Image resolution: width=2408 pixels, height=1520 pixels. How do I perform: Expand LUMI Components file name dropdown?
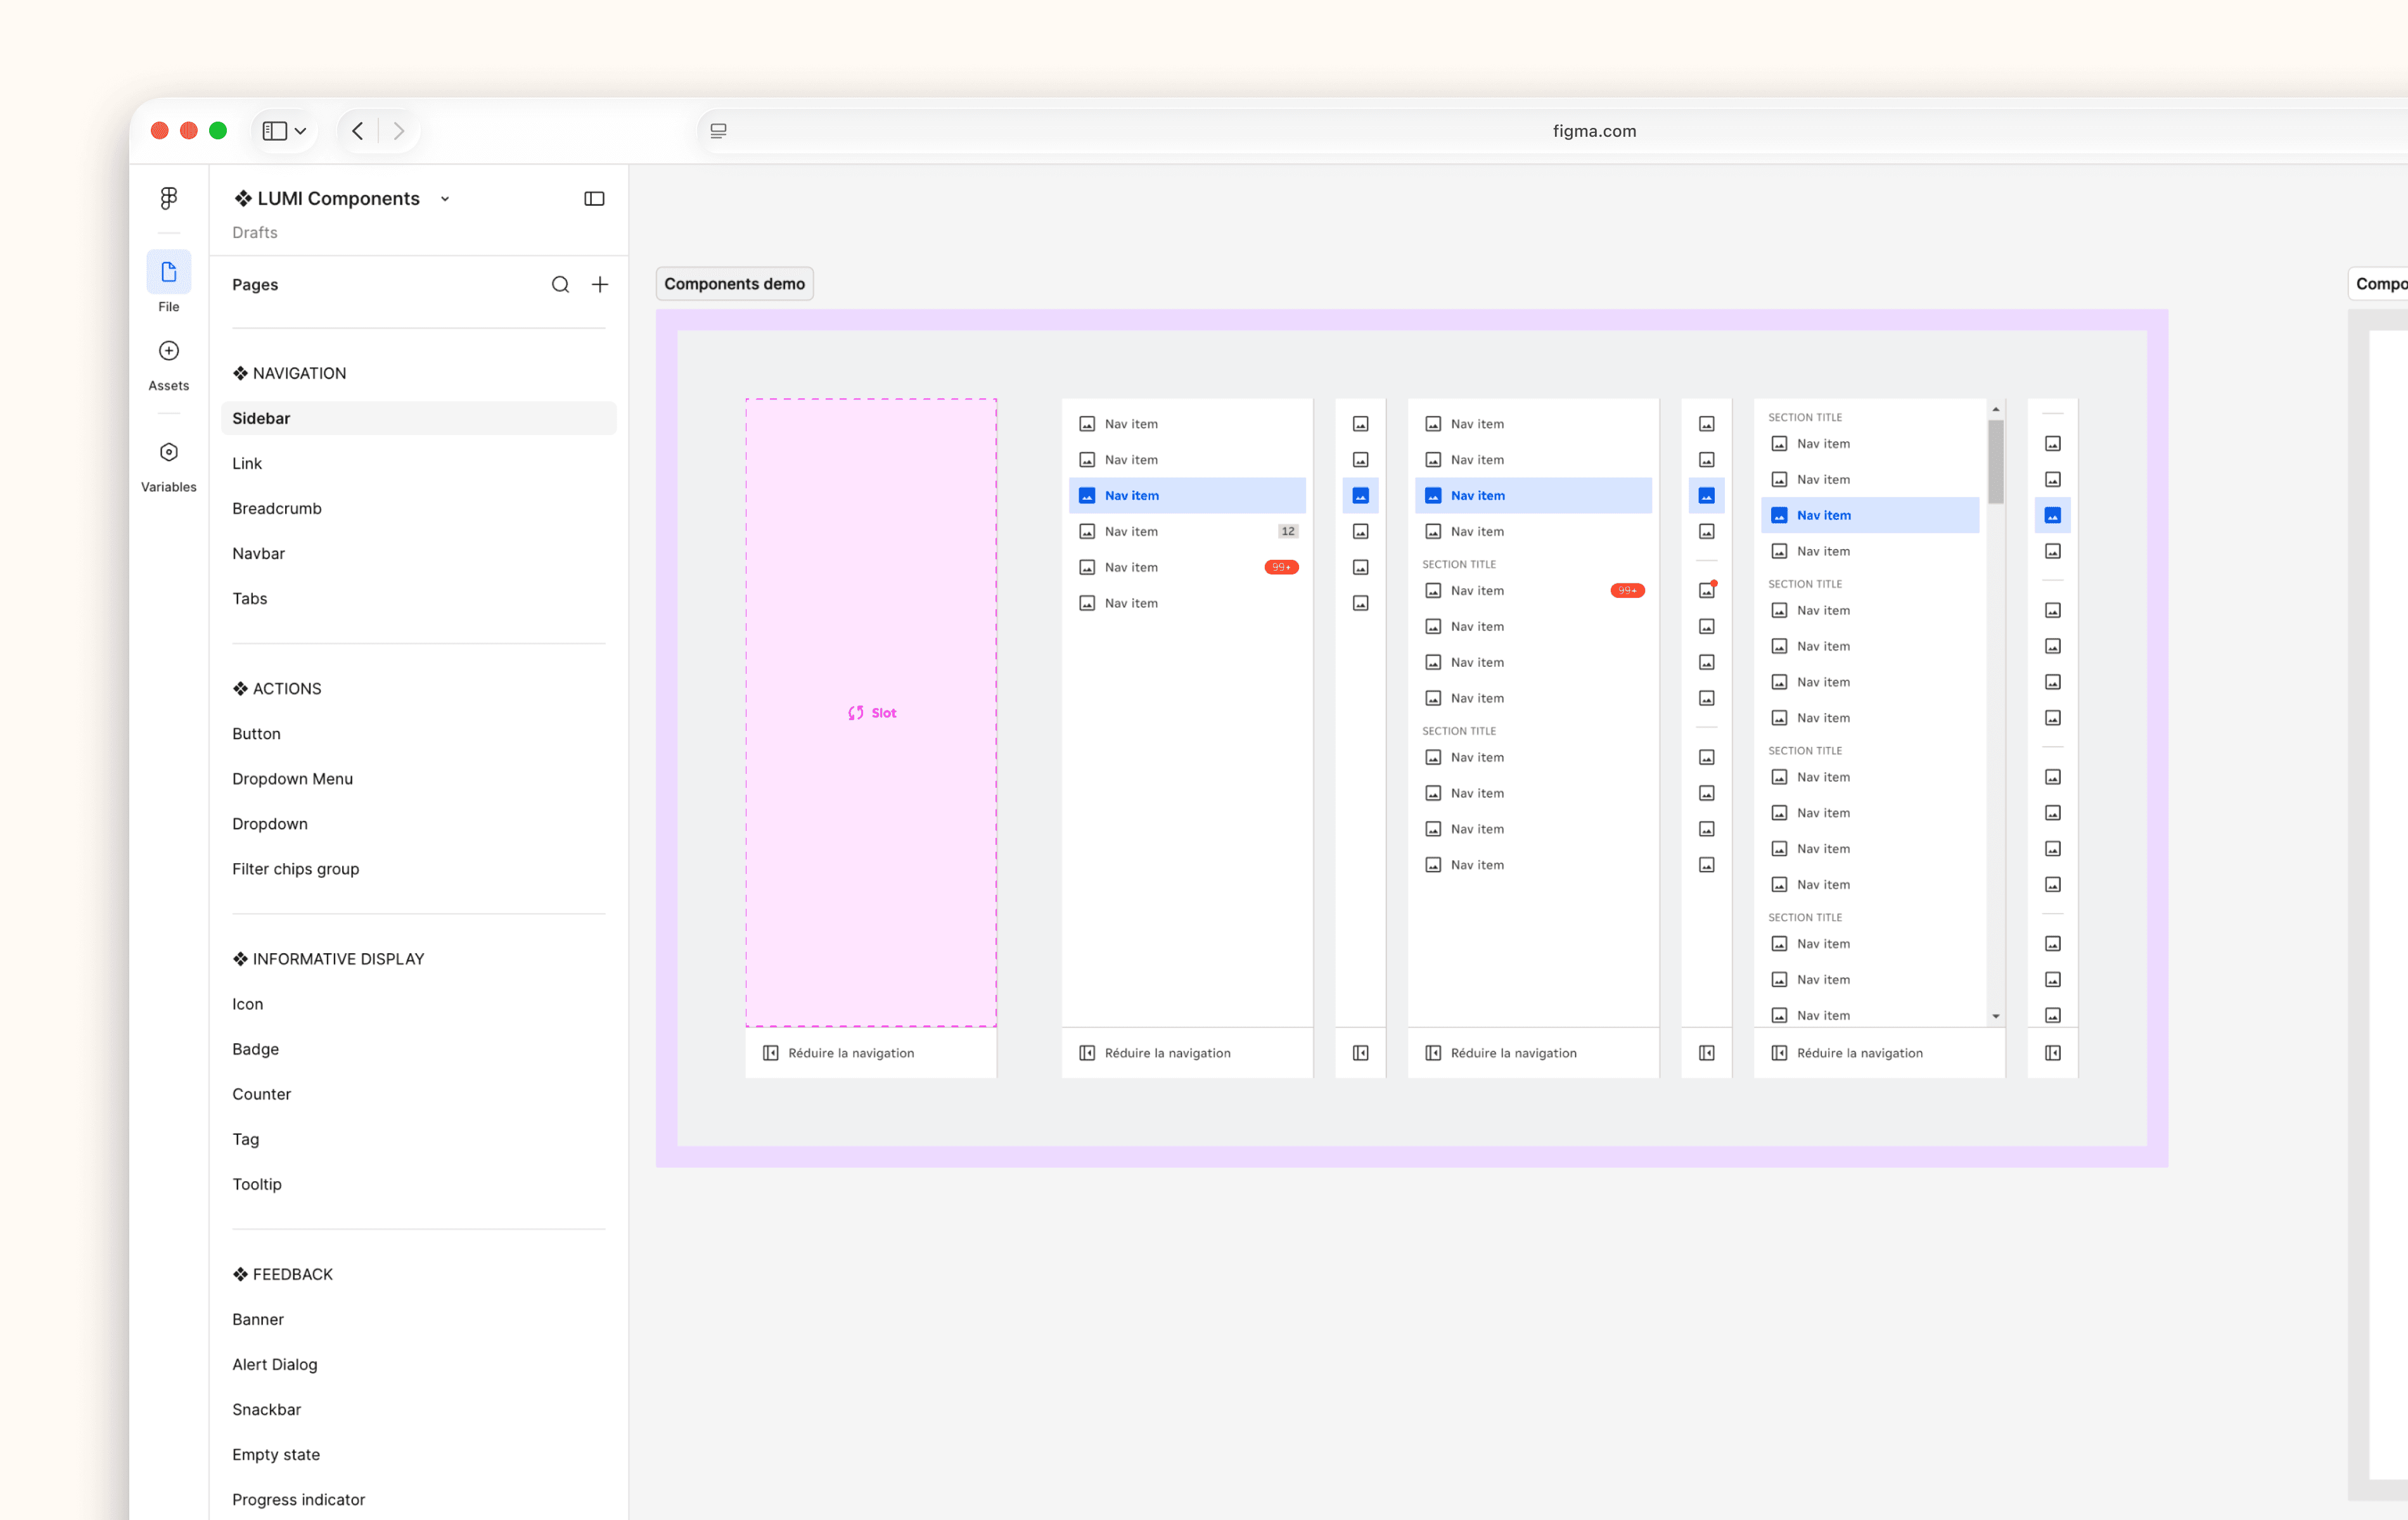click(x=445, y=199)
